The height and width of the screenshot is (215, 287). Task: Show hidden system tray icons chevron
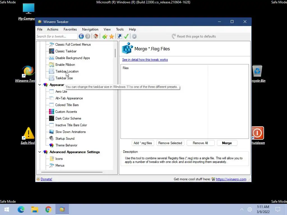click(x=242, y=209)
